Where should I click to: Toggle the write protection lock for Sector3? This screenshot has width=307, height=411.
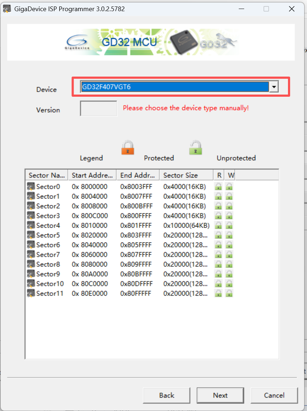click(229, 215)
